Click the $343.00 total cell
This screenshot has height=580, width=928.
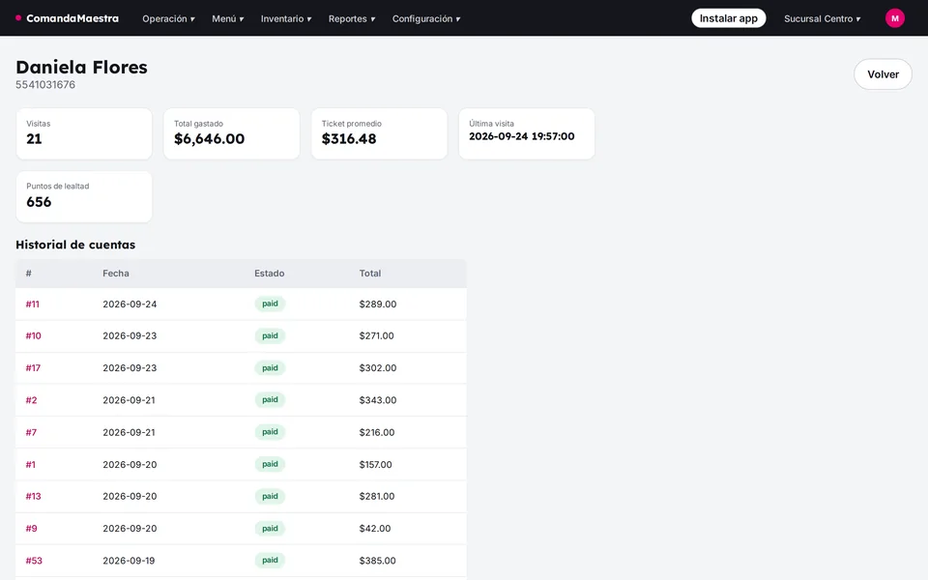(378, 400)
